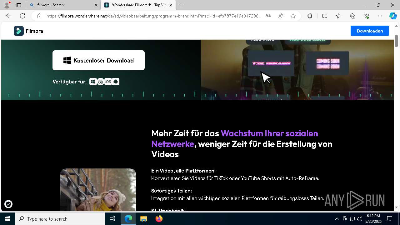Open Task View on taskbar
The width and height of the screenshot is (400, 225).
click(x=112, y=219)
